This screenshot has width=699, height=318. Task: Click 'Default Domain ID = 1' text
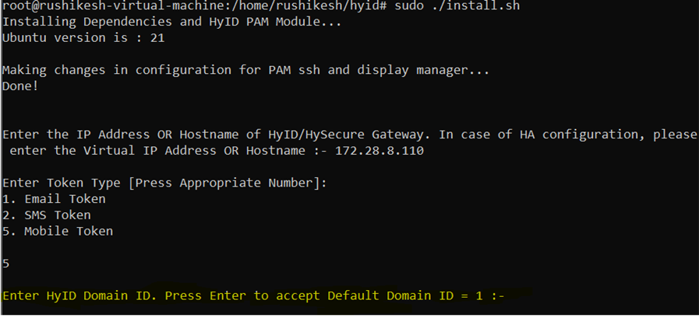(x=405, y=295)
